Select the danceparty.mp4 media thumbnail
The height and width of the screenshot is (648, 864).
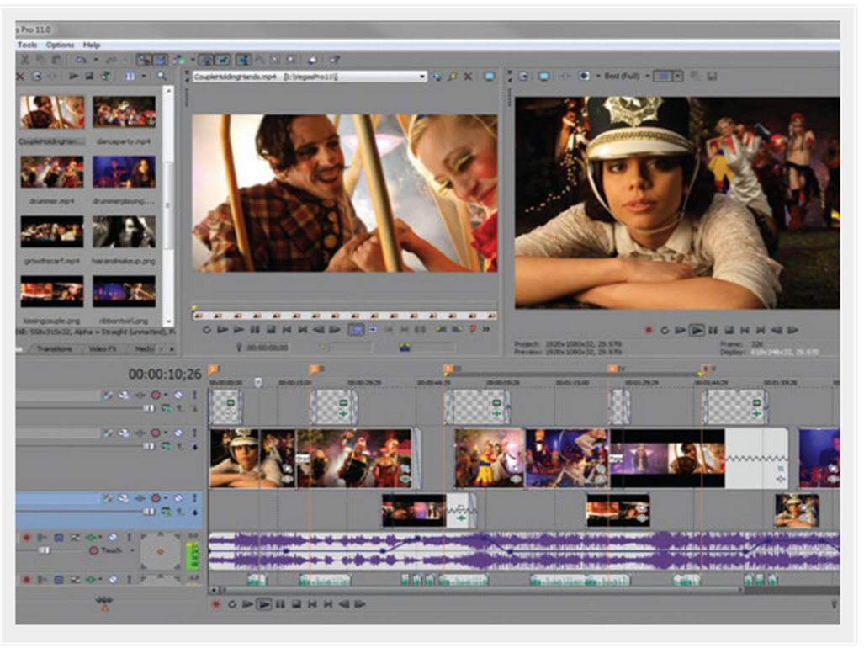point(124,112)
